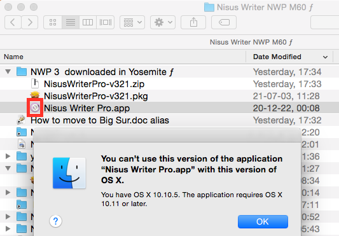Viewport: 339px width, 236px height.
Task: Click the search field in the toolbar
Action: click(x=325, y=22)
